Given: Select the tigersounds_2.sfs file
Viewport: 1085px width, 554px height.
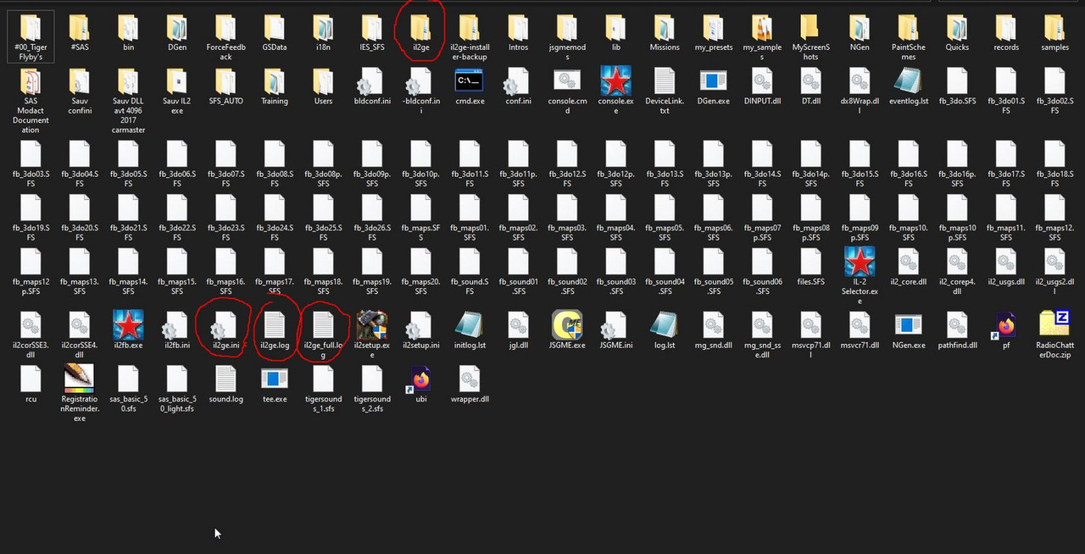Looking at the screenshot, I should click(x=372, y=390).
